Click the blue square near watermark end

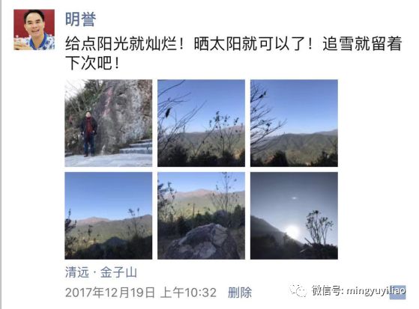(397, 293)
